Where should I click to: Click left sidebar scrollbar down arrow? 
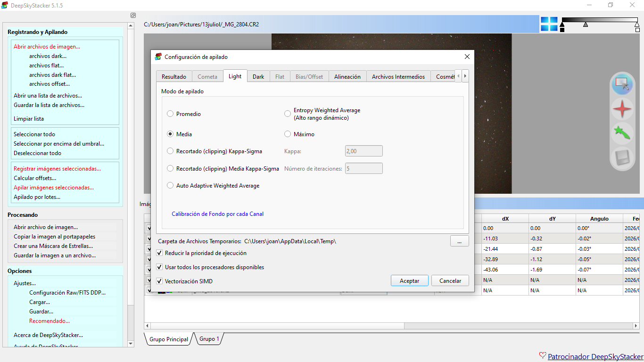131,344
